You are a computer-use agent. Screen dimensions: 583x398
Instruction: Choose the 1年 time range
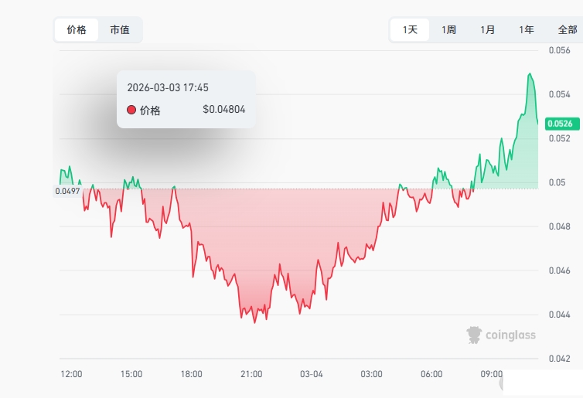click(527, 30)
